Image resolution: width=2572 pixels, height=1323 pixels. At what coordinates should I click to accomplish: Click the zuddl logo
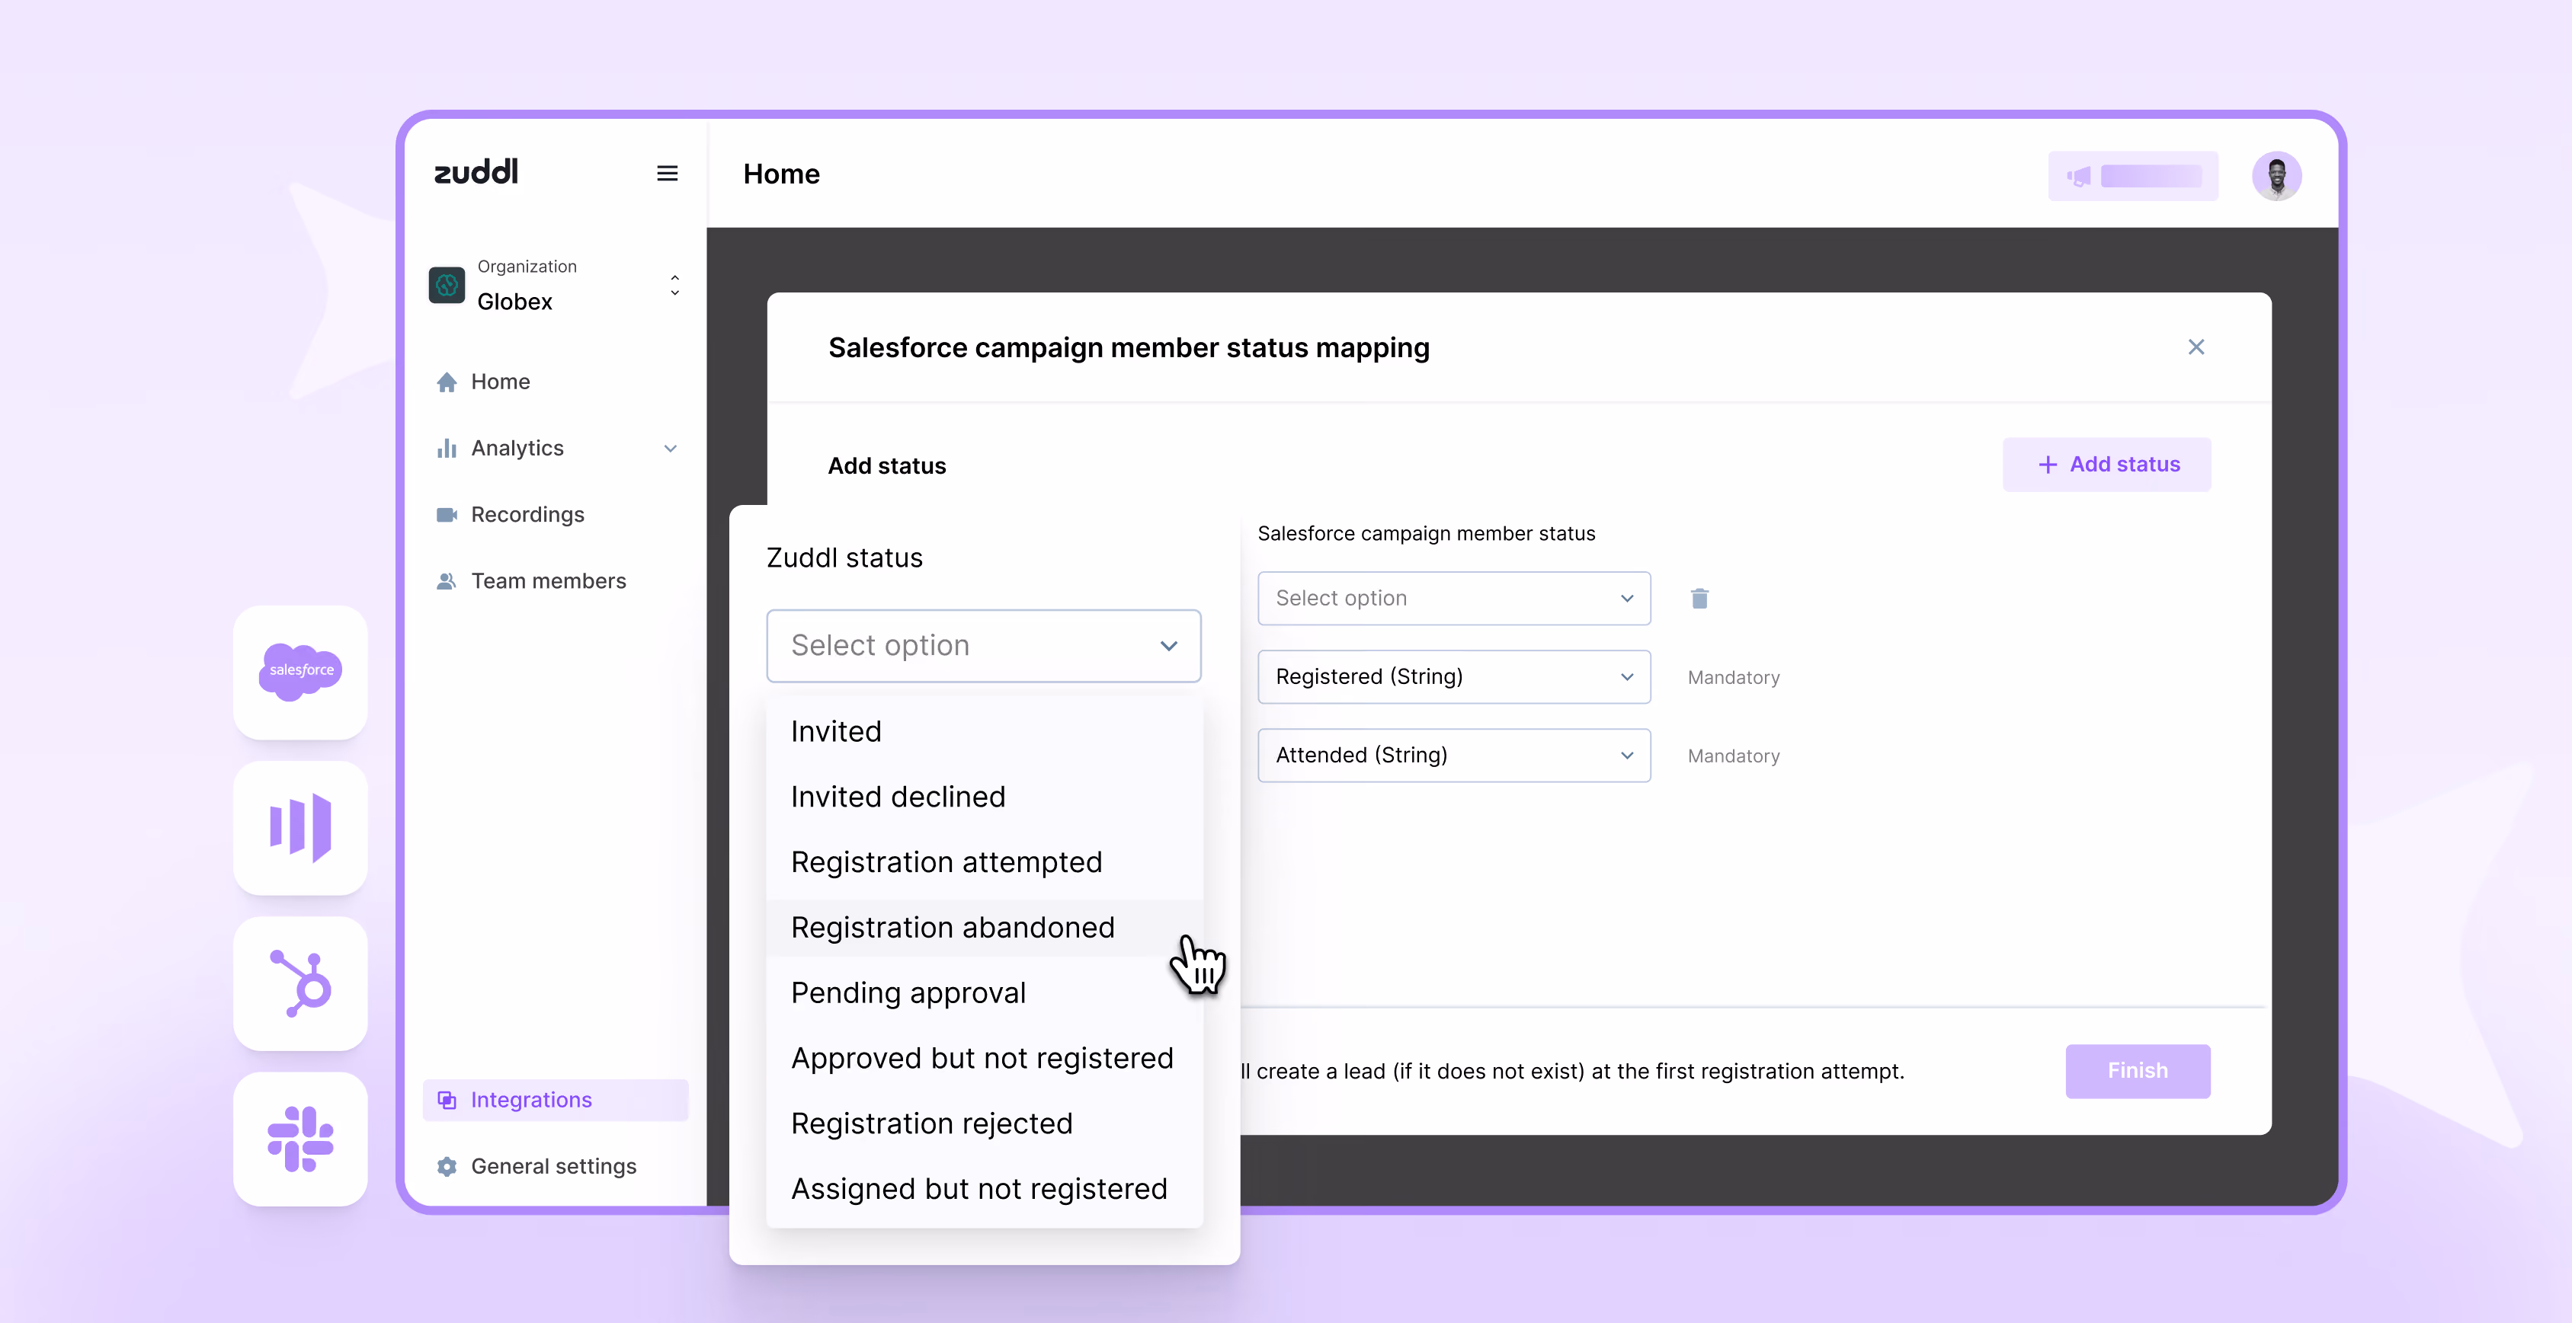click(x=476, y=173)
